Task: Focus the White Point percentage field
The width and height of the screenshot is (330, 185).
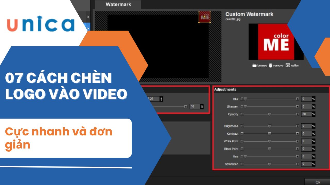Action: coord(307,141)
